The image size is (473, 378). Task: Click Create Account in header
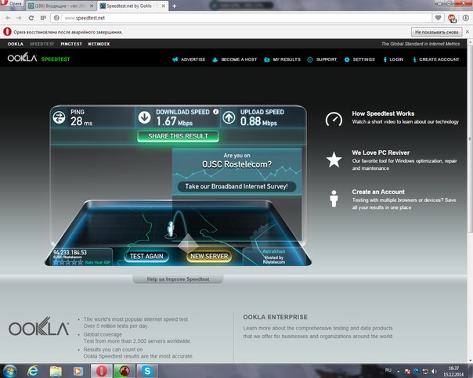click(439, 59)
